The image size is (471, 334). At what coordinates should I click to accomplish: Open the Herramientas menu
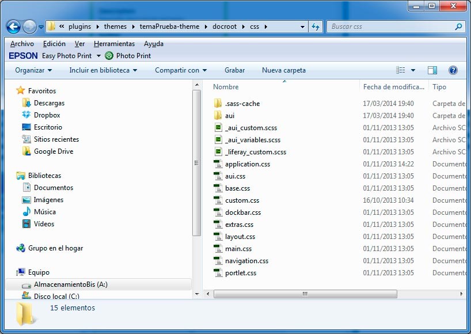pos(114,43)
